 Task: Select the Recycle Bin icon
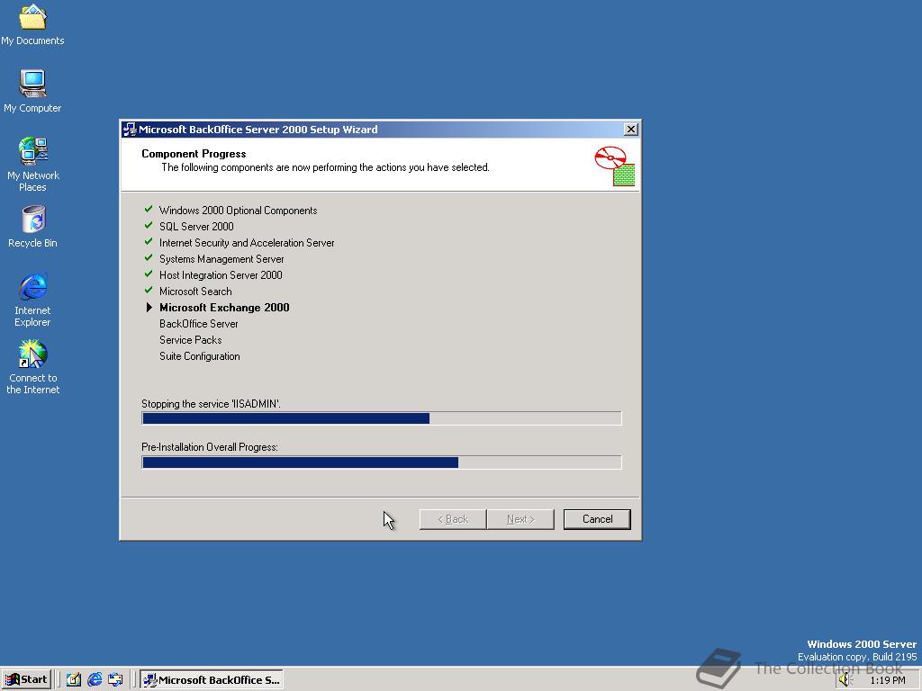[33, 227]
